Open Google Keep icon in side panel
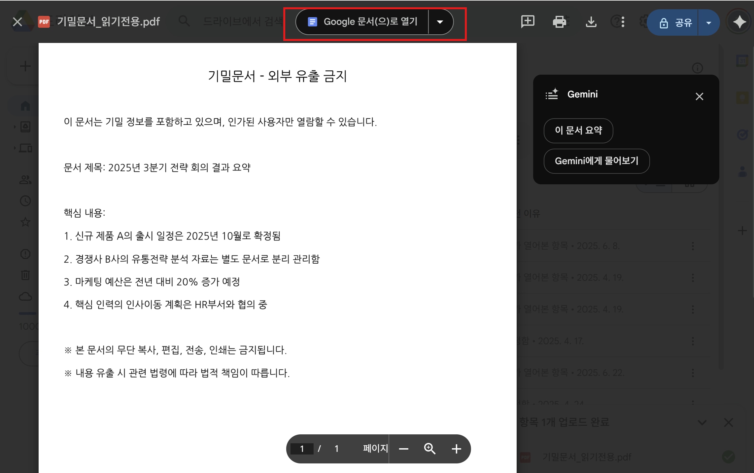 [x=742, y=98]
